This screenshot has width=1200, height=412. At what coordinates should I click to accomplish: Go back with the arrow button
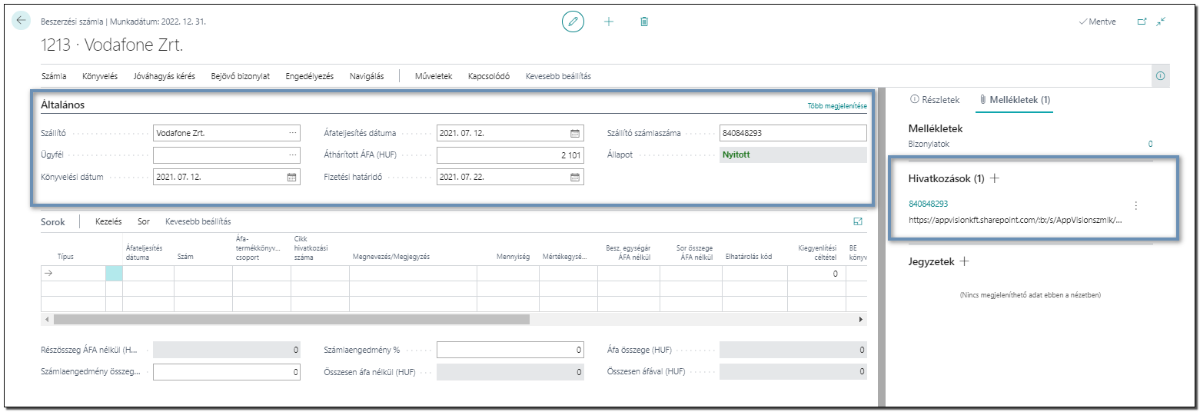[21, 22]
